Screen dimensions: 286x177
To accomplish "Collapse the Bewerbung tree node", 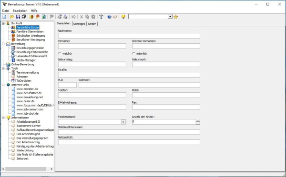I will (x=3, y=44).
